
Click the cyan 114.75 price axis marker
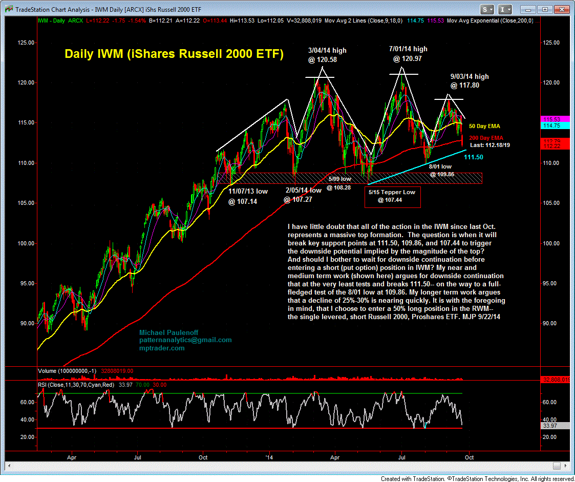(555, 125)
